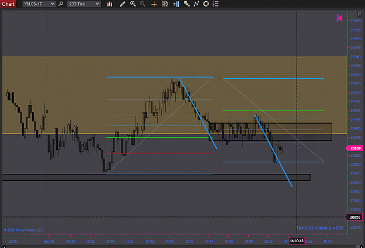Click the 'Ticks Remaining =135' text
365x248 pixels.
click(319, 228)
